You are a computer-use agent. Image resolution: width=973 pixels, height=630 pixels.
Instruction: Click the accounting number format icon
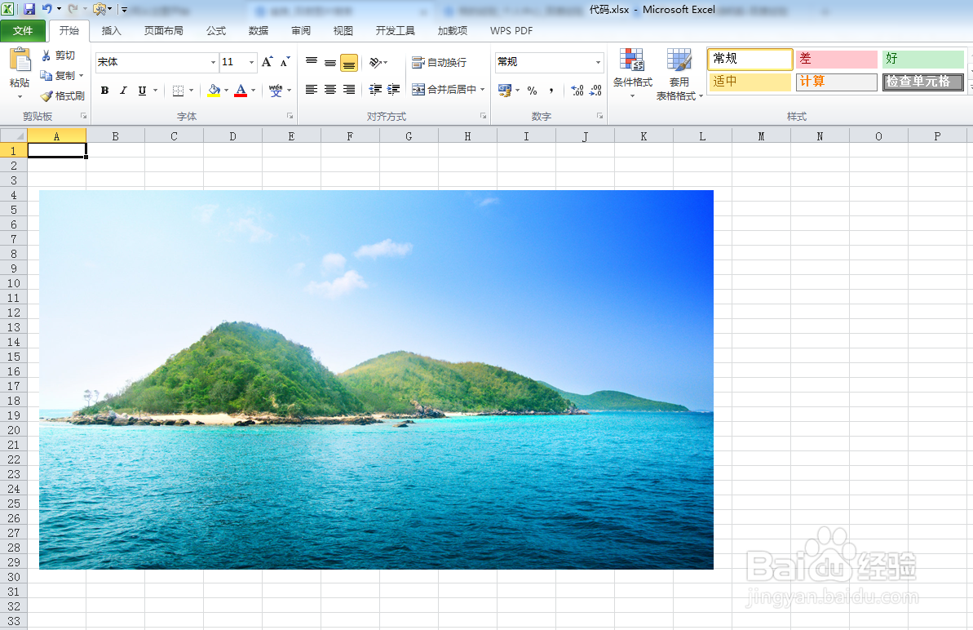(x=505, y=91)
